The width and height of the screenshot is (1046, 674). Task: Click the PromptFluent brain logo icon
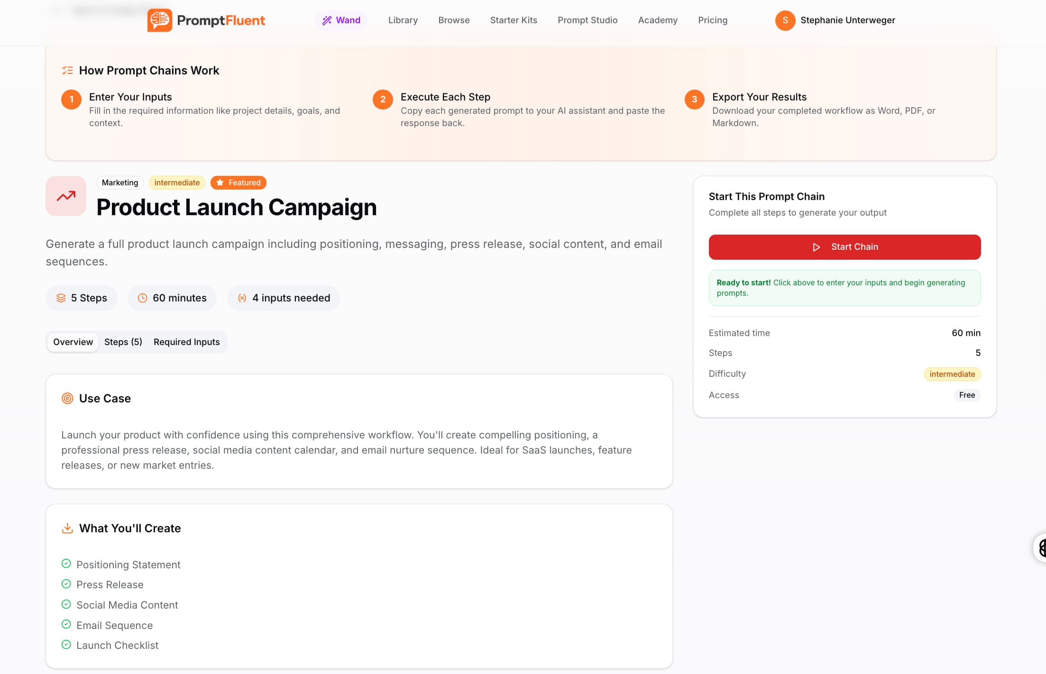click(x=160, y=20)
